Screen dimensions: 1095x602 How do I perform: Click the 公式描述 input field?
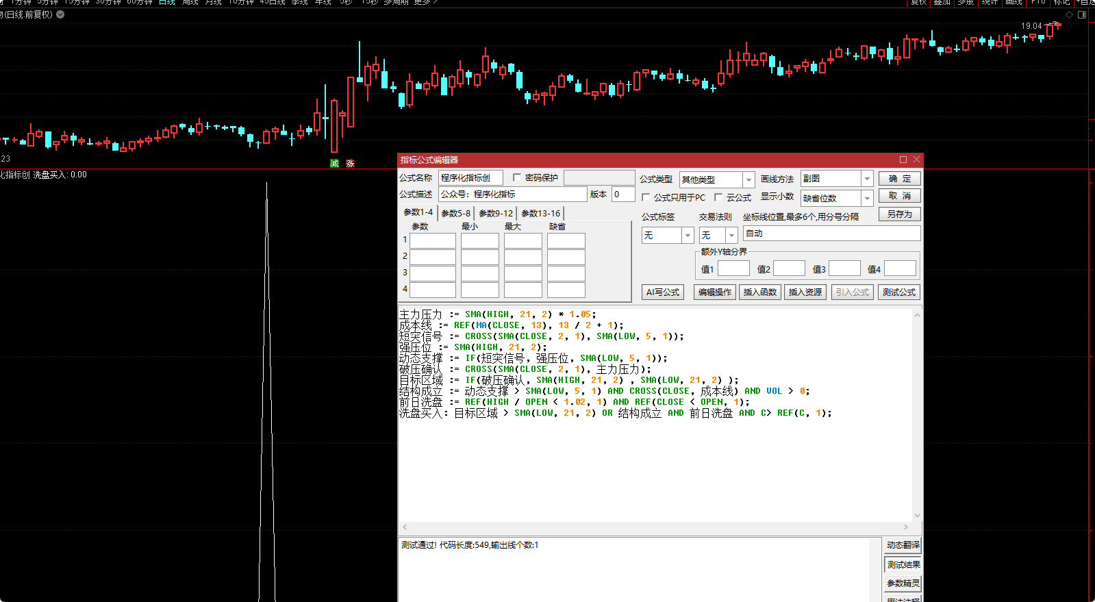click(512, 195)
